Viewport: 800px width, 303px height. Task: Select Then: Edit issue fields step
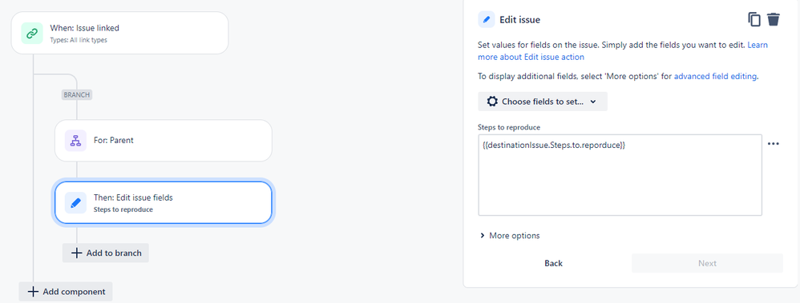164,203
